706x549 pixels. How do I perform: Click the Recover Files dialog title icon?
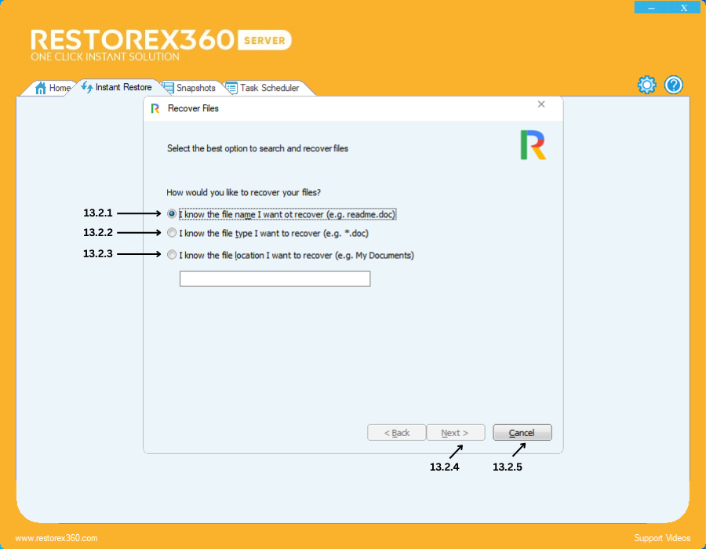point(155,108)
